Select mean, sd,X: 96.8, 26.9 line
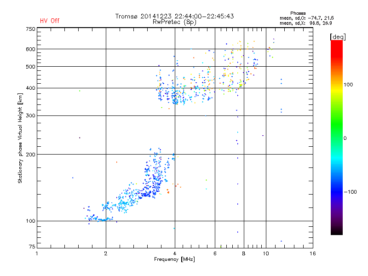The image size is (368, 276). [x=305, y=23]
